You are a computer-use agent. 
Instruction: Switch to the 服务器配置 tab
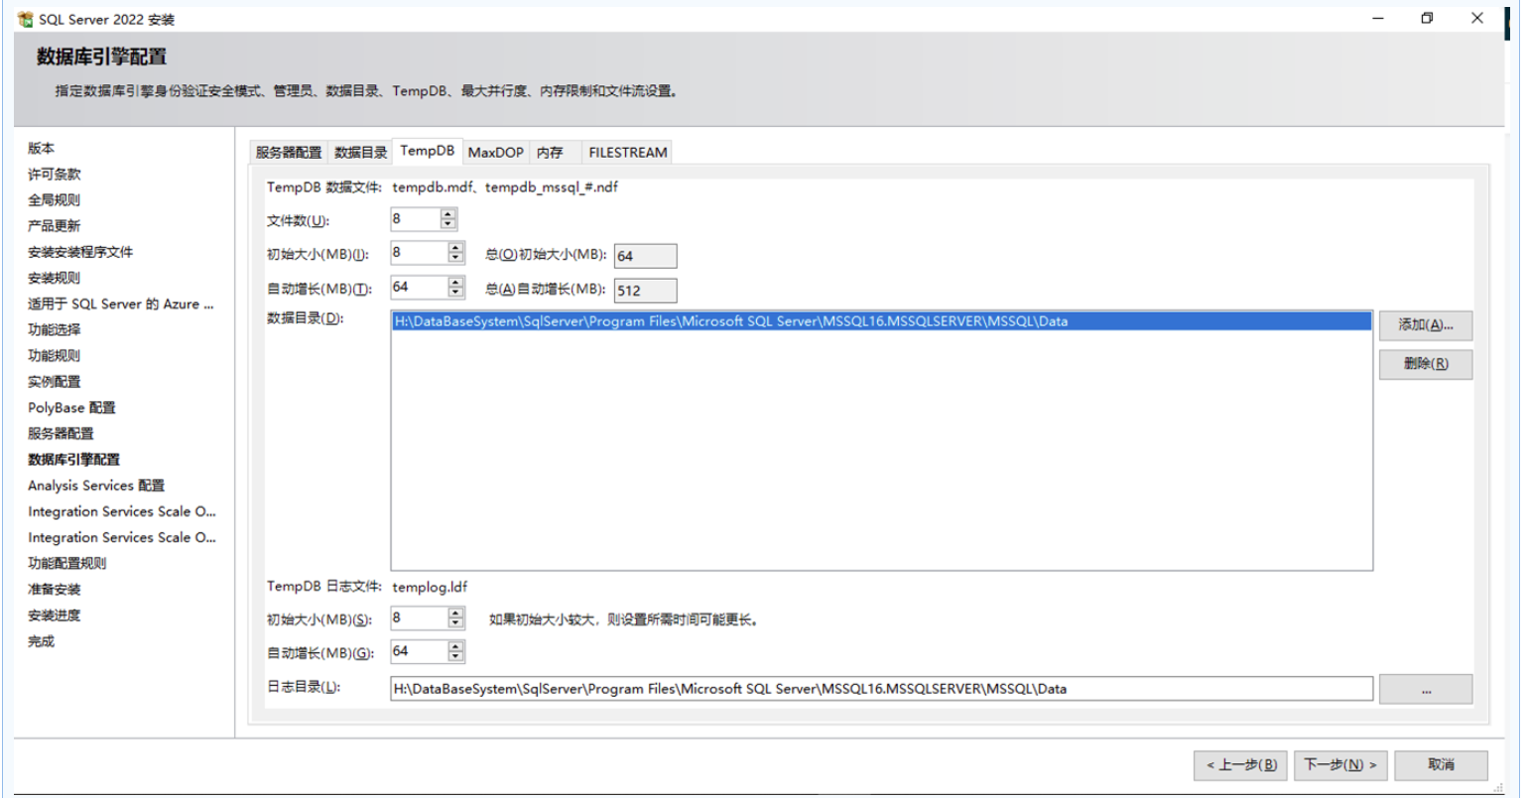tap(289, 152)
